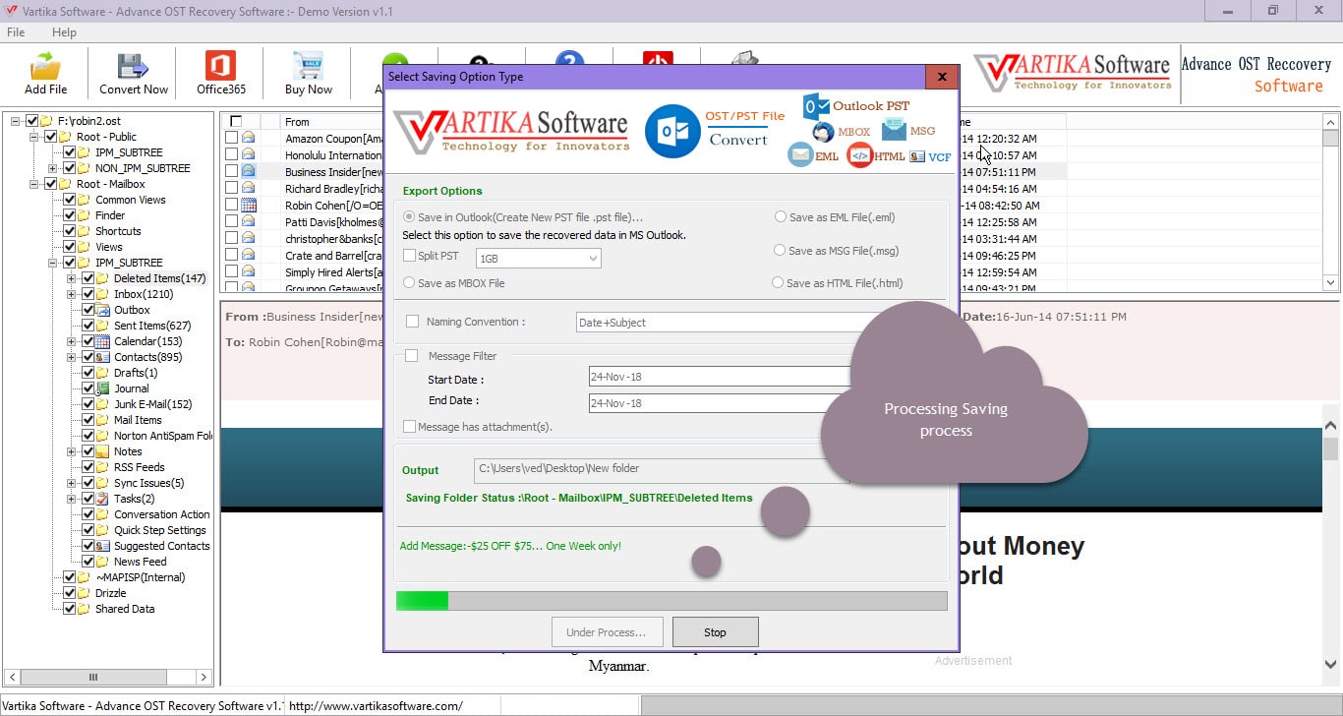Sort messages by the From column header
The width and height of the screenshot is (1343, 716).
(331, 122)
